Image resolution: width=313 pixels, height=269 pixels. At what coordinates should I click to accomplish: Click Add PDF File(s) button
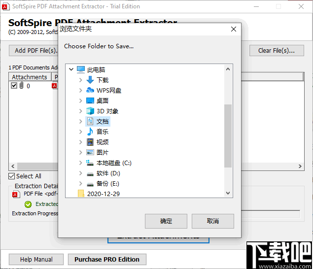tap(34, 50)
